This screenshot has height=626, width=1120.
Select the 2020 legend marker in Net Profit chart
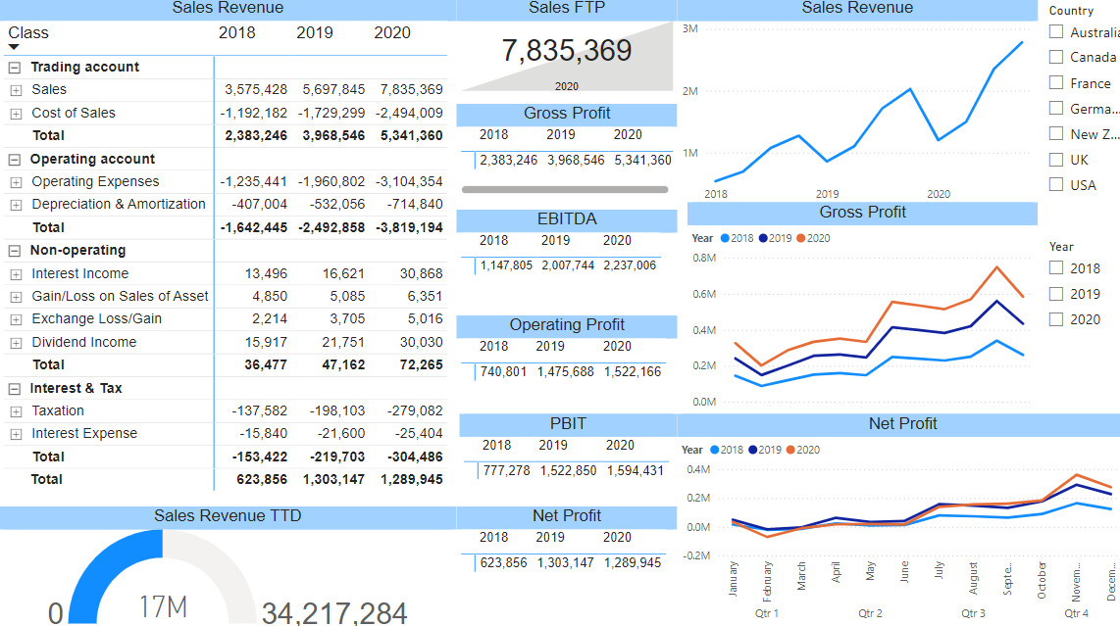[791, 449]
